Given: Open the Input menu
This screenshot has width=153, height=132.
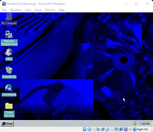Looking at the screenshot, I should [x=38, y=10].
